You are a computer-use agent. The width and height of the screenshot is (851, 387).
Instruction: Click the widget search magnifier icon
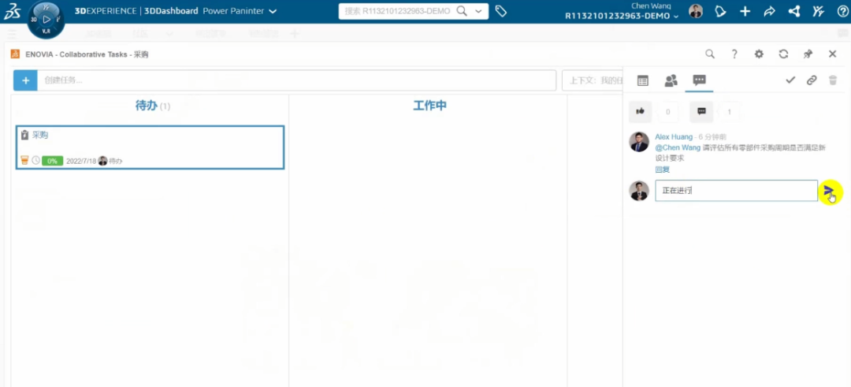[710, 54]
